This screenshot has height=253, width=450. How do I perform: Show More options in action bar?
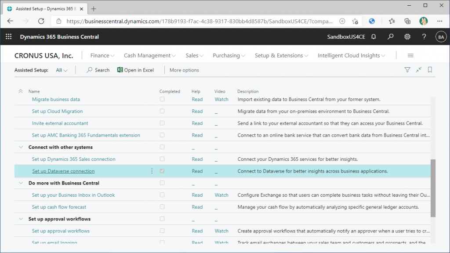click(184, 70)
